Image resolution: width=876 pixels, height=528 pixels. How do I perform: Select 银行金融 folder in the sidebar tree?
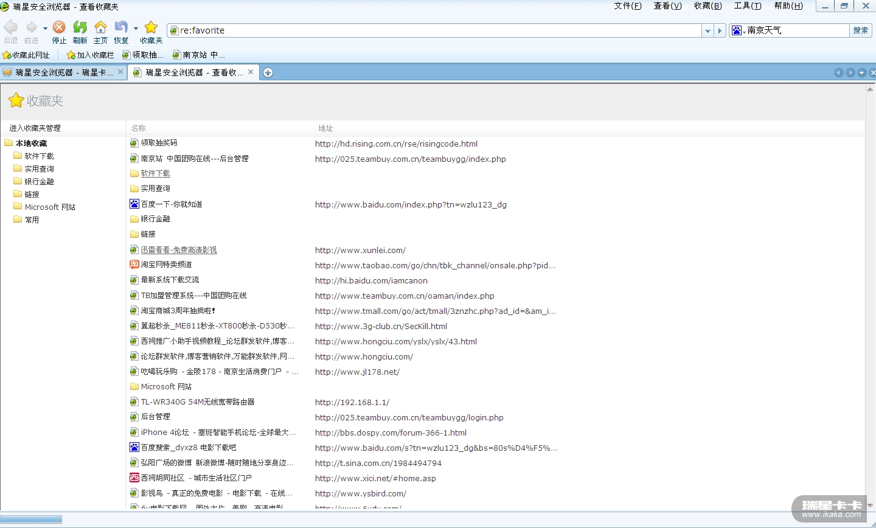pyautogui.click(x=39, y=181)
